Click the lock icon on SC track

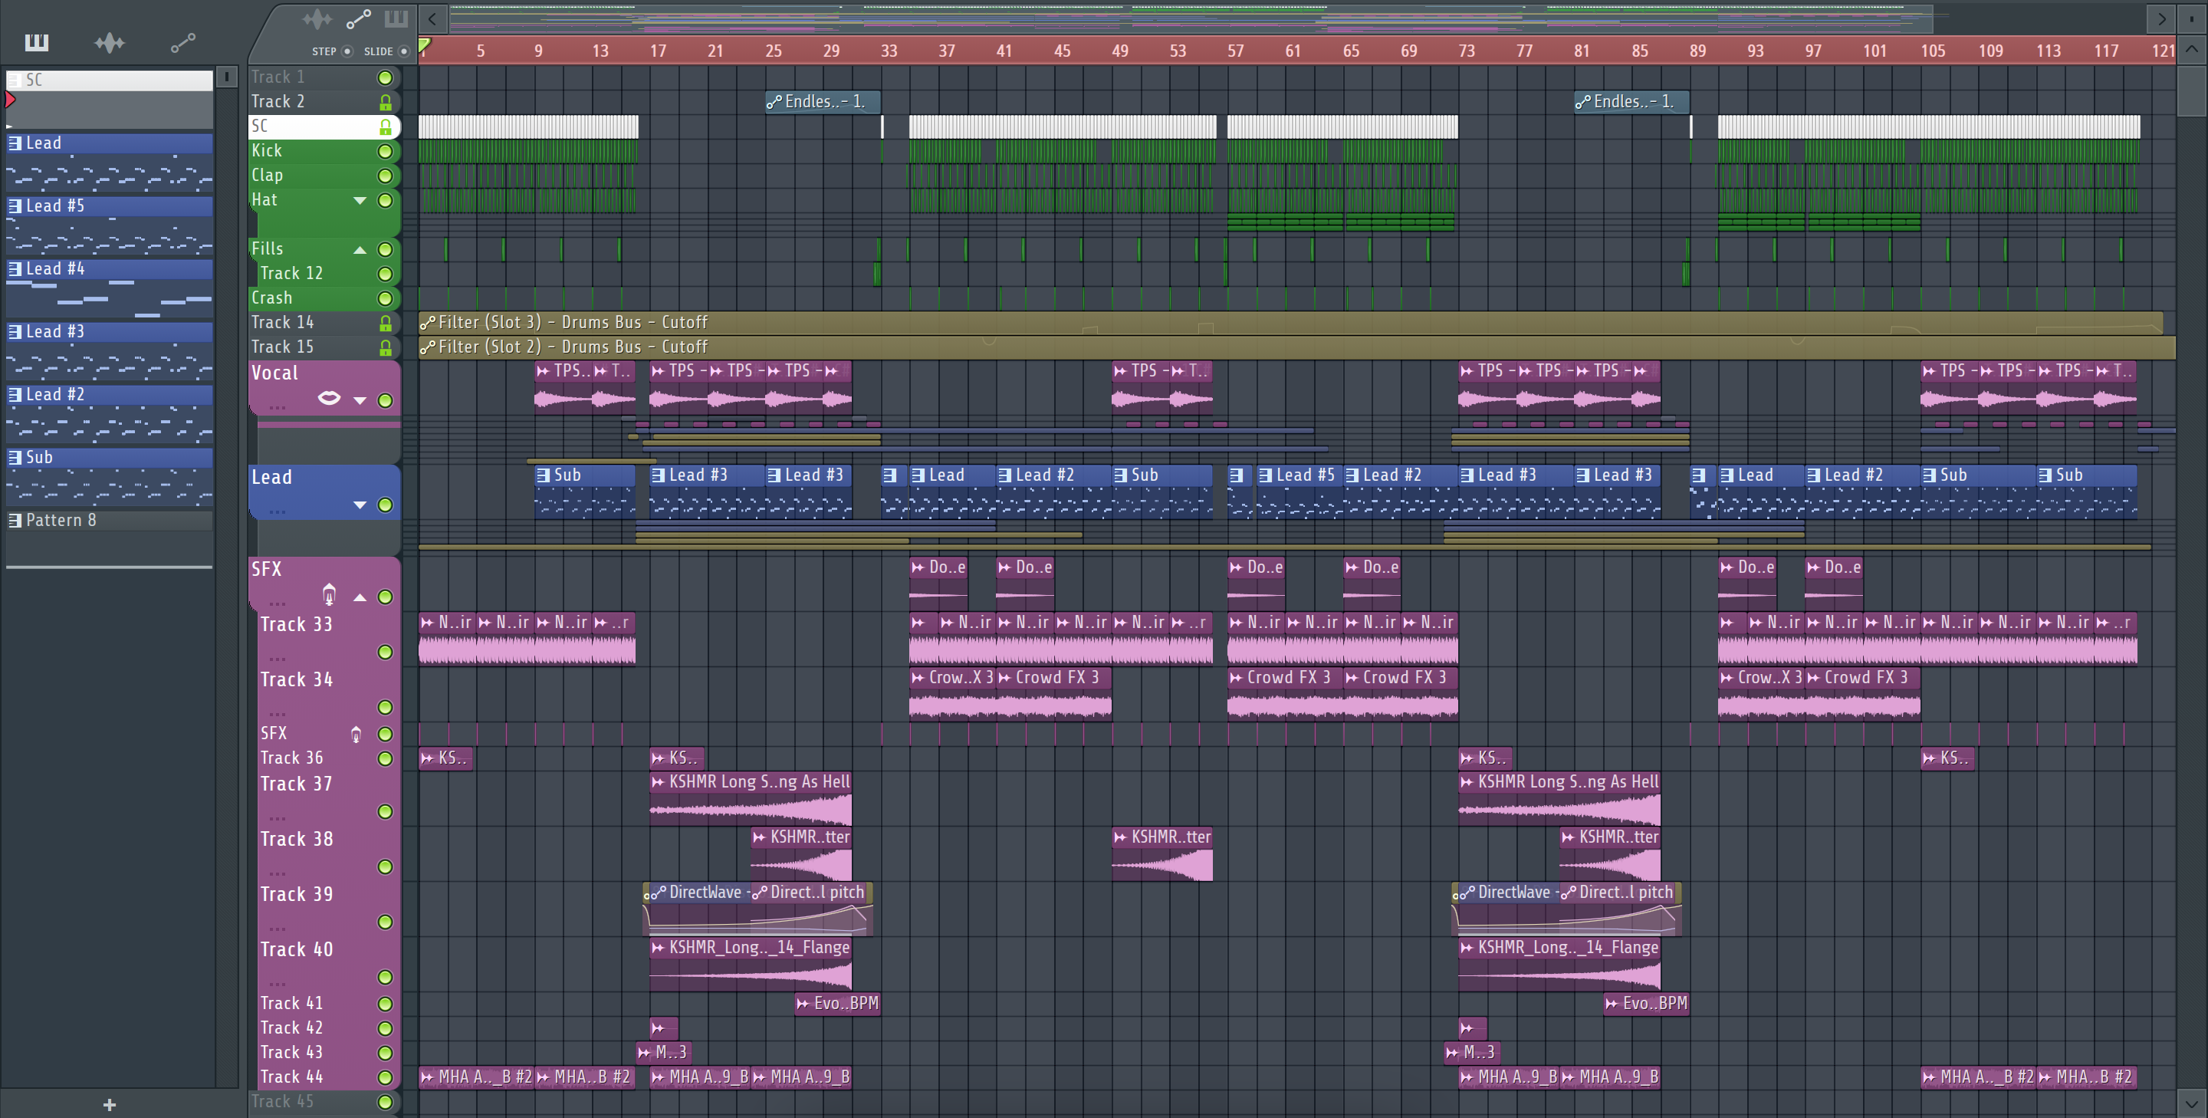pos(386,127)
